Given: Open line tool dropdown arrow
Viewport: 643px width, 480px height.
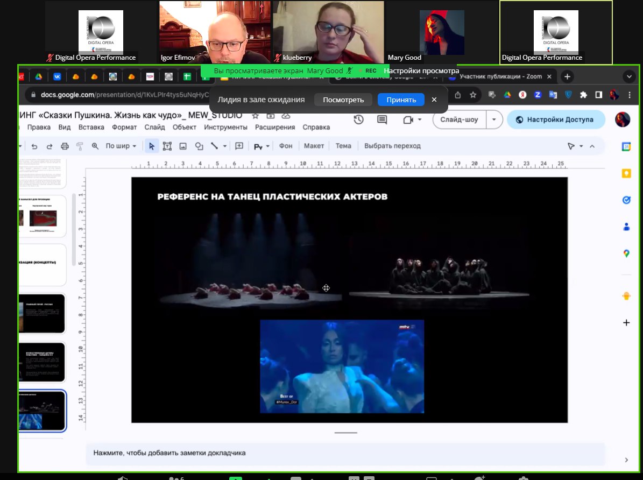Looking at the screenshot, I should pos(225,146).
